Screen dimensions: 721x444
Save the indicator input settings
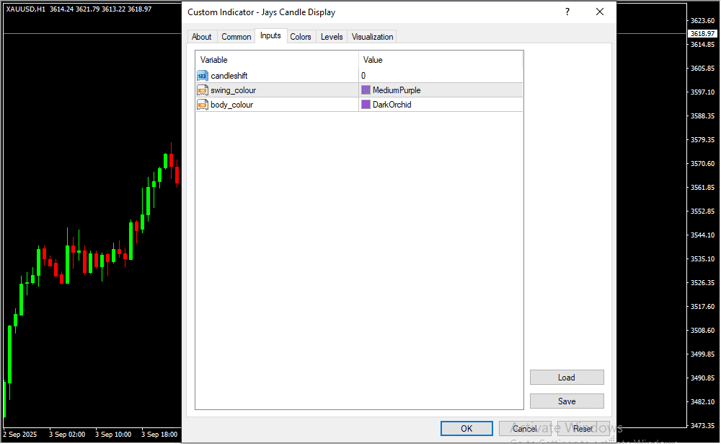pos(567,401)
